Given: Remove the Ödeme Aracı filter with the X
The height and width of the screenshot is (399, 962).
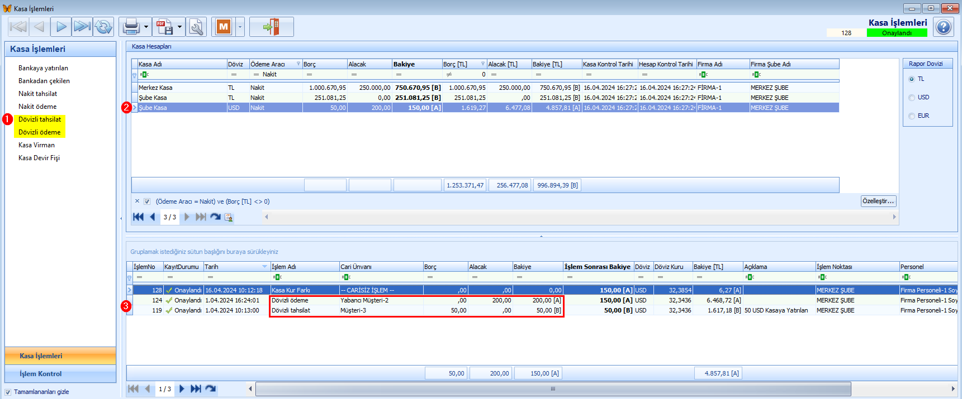Looking at the screenshot, I should coord(137,201).
